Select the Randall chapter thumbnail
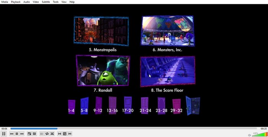268x137 pixels. pyautogui.click(x=103, y=70)
